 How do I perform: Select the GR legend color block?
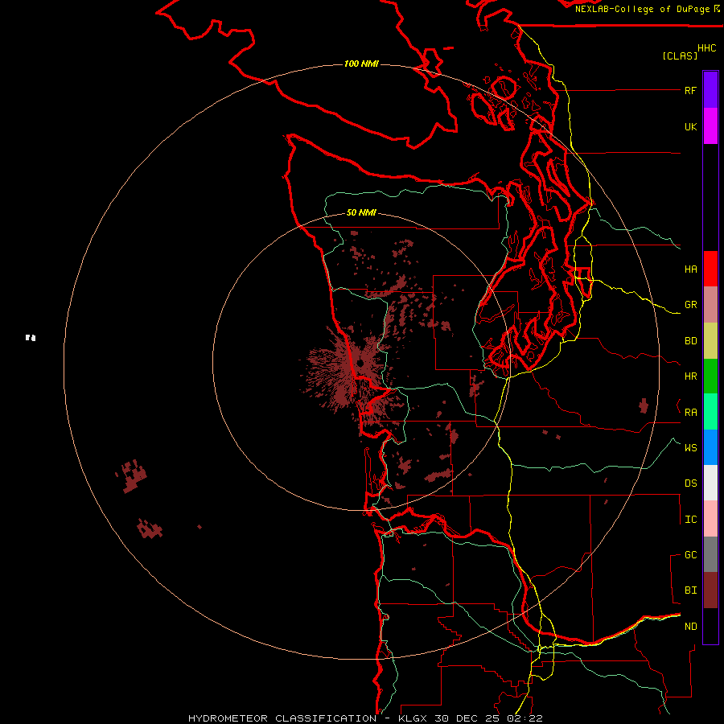pos(710,305)
